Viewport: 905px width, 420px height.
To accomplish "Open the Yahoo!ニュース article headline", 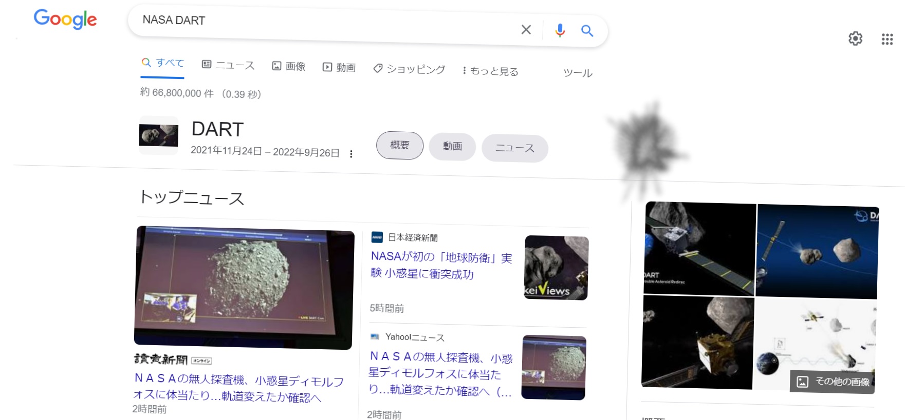I will [440, 374].
